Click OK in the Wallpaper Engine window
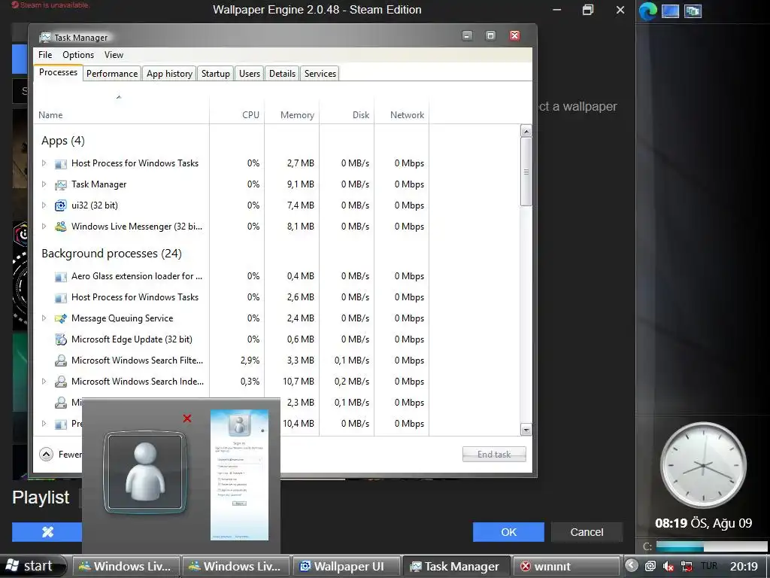Screen dimensions: 770x578 508,532
